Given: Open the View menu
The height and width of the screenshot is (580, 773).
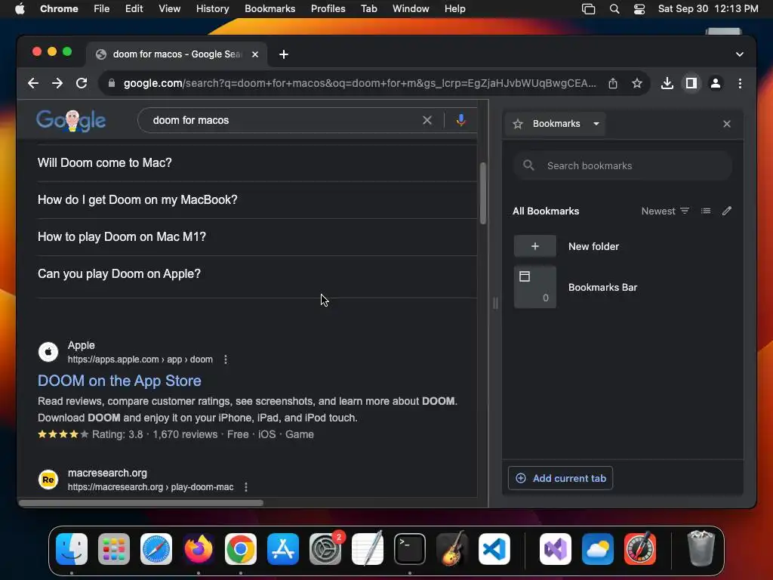Looking at the screenshot, I should (x=169, y=9).
